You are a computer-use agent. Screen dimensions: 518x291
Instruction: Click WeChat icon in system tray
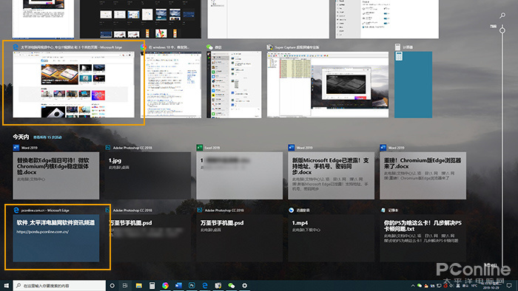[x=420, y=286]
